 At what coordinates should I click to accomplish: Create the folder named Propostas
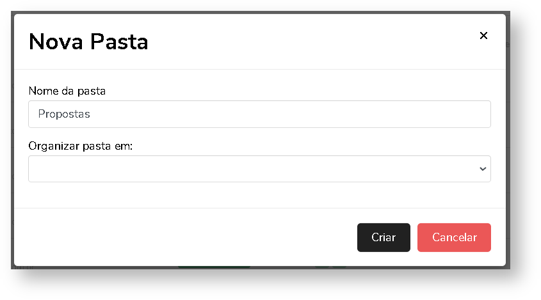coord(384,237)
